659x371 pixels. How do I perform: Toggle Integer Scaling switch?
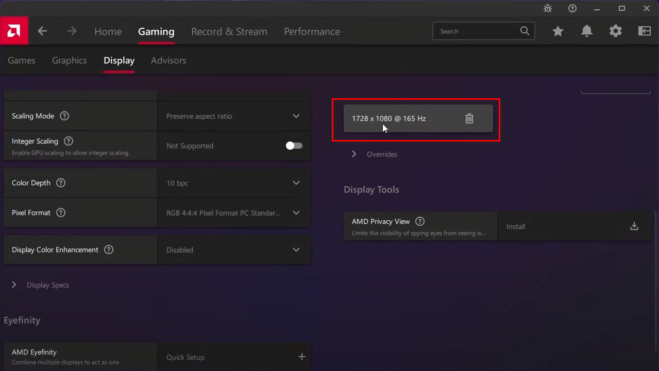[294, 146]
